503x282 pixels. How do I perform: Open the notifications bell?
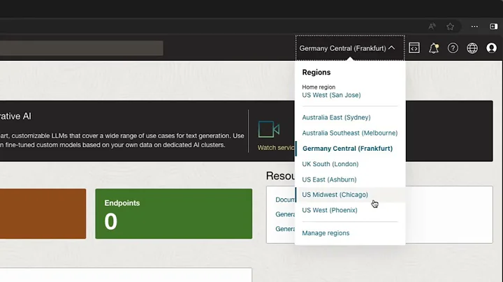pyautogui.click(x=434, y=48)
